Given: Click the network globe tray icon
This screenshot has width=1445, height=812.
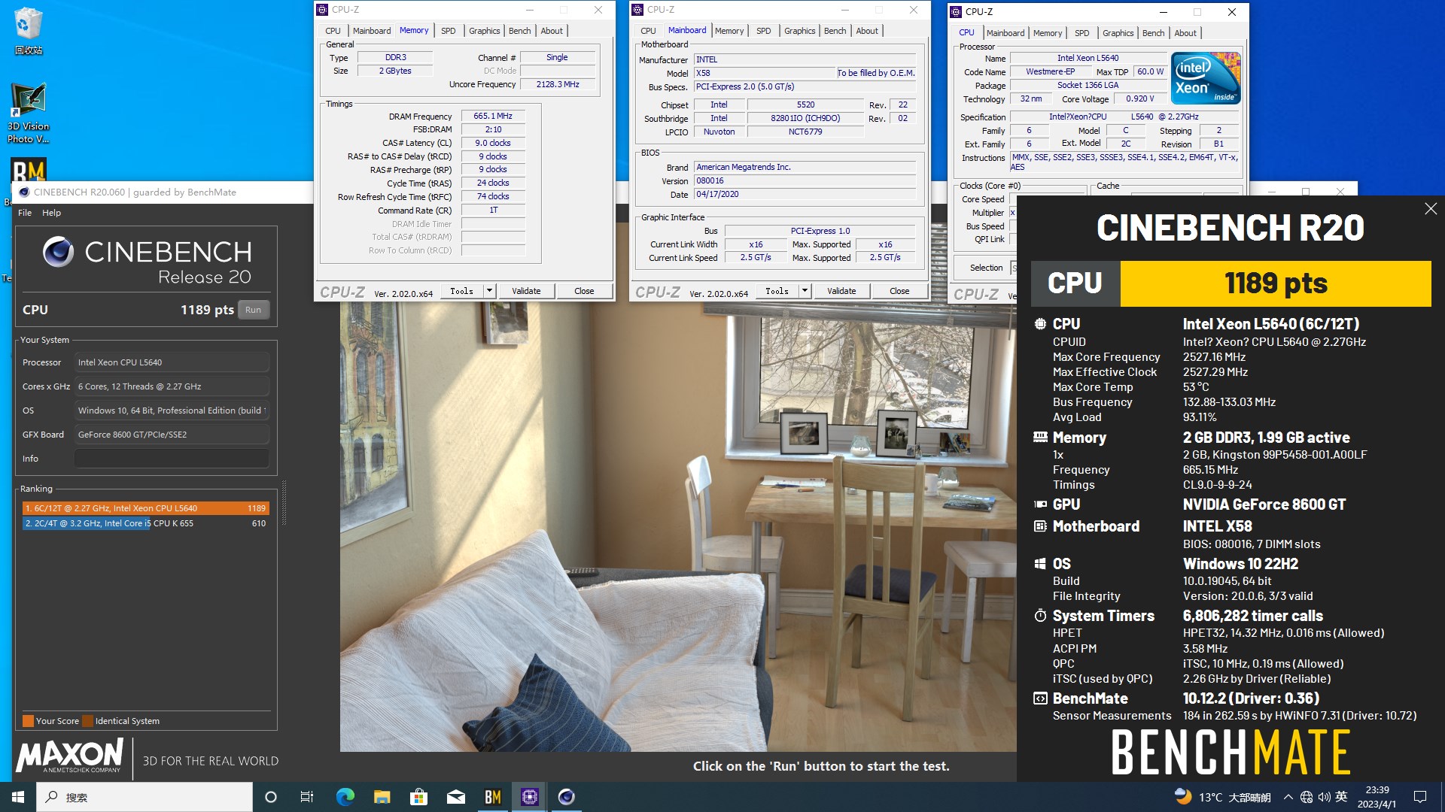Looking at the screenshot, I should point(1307,797).
